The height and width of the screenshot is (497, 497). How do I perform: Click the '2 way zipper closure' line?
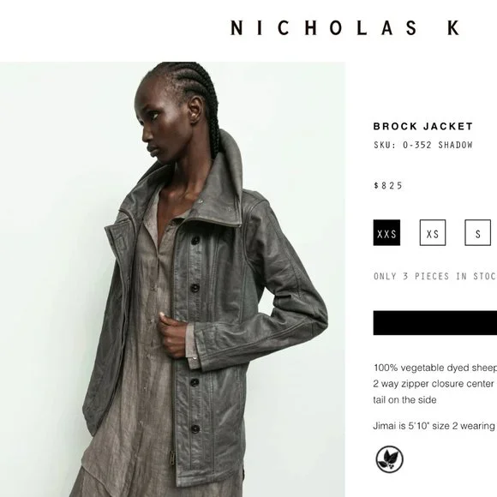click(x=434, y=384)
